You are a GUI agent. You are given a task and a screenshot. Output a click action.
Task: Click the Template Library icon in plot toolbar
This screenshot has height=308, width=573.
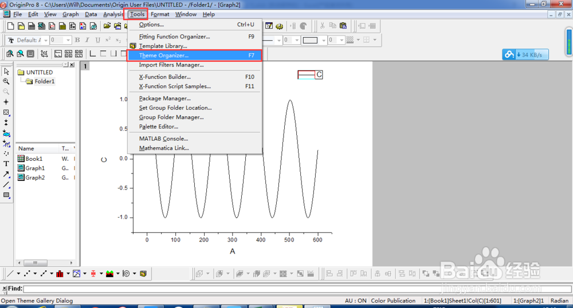(x=143, y=273)
